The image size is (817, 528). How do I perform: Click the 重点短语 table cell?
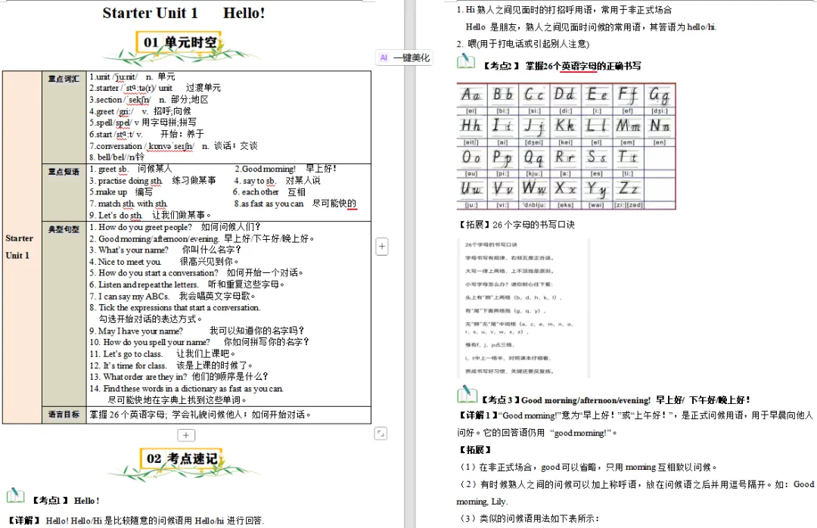coord(64,192)
